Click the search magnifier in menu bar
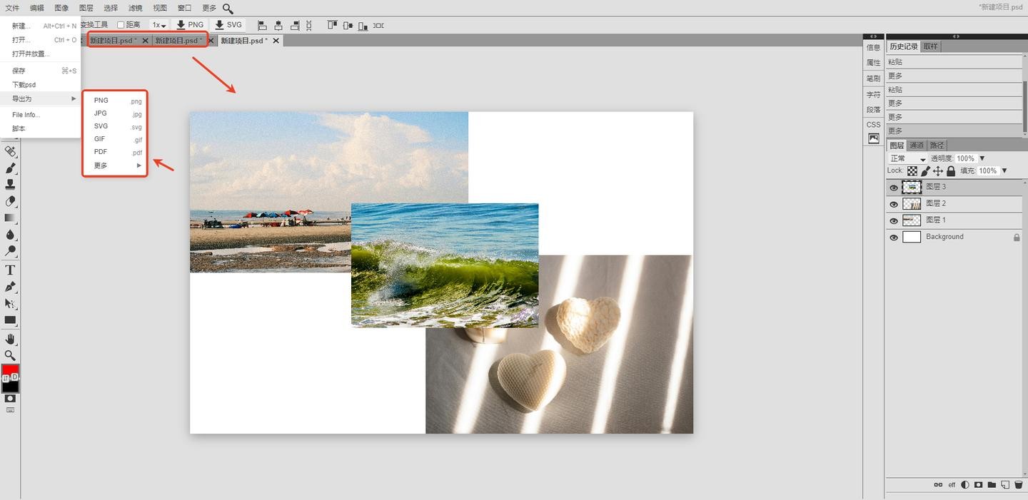The height and width of the screenshot is (500, 1028). click(228, 9)
